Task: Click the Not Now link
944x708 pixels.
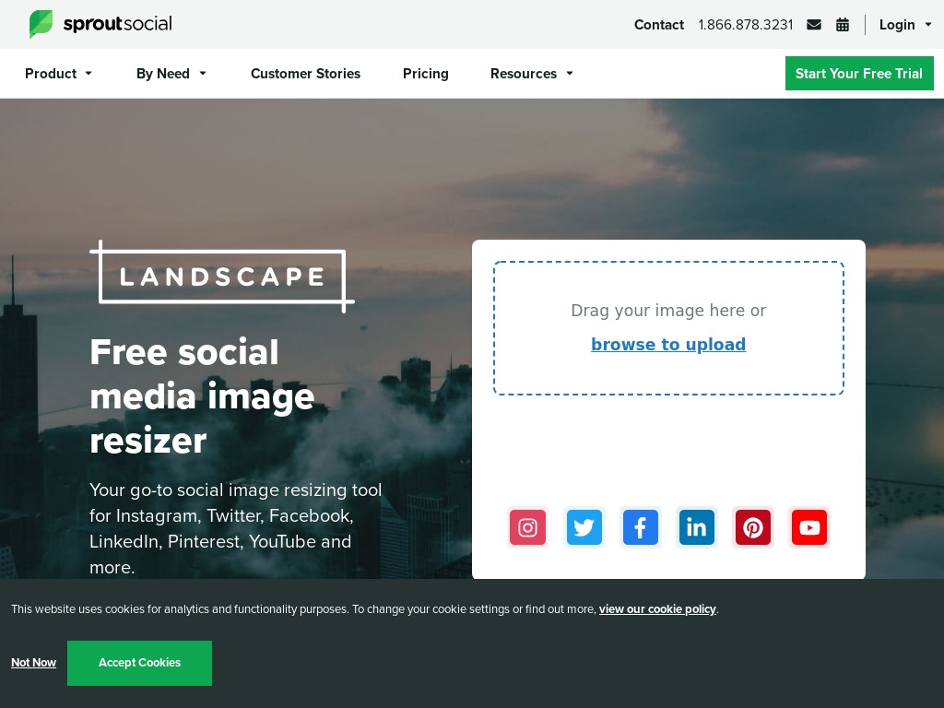Action: point(34,663)
